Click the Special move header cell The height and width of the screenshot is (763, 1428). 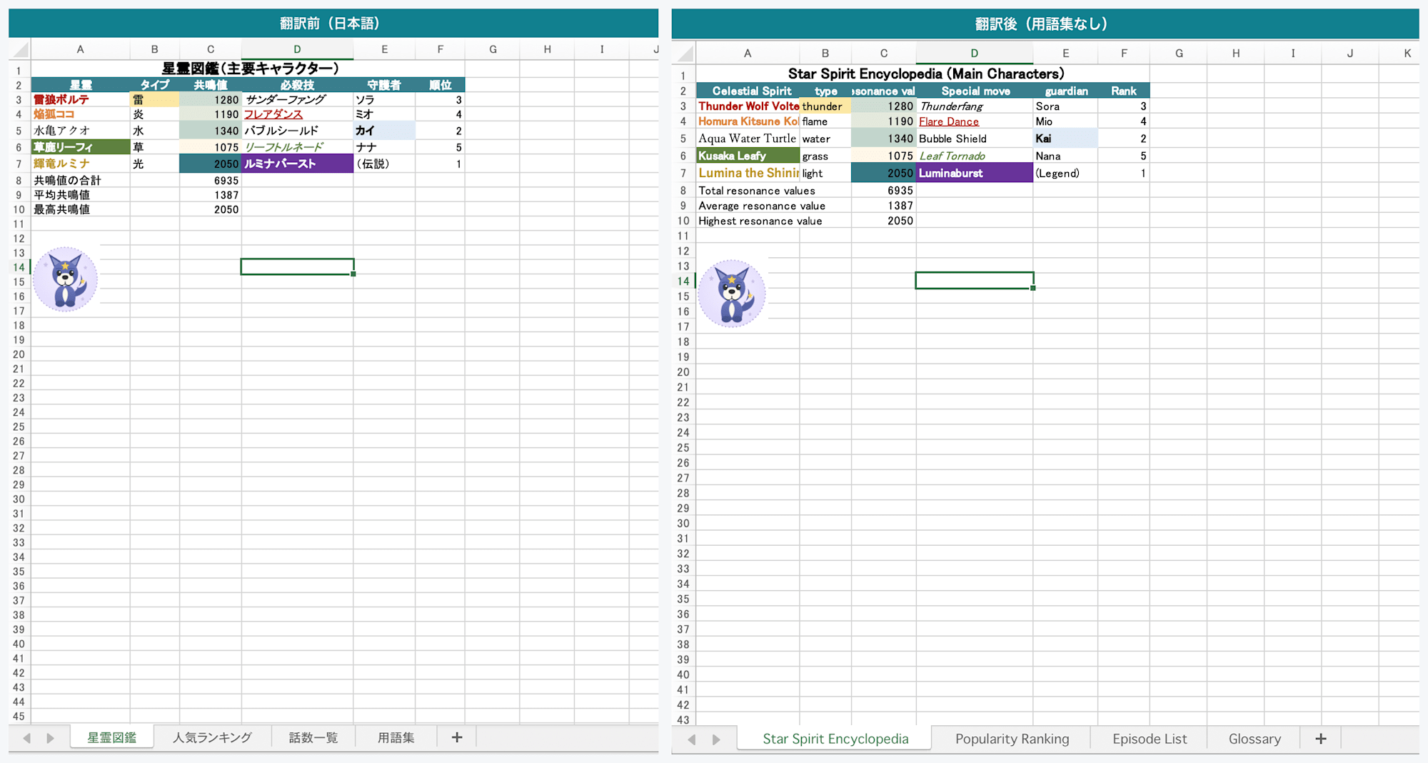[974, 91]
